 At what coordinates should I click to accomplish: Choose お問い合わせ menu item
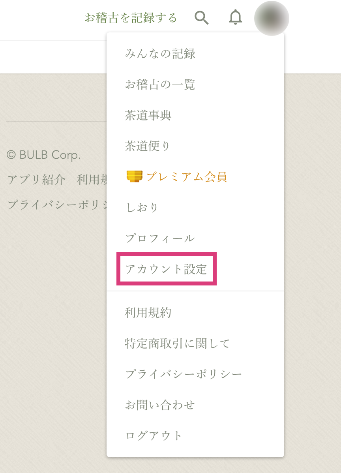click(160, 405)
